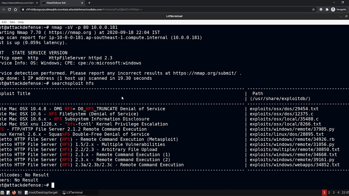
Task: Open a new browser tab
Action: click(x=89, y=3)
